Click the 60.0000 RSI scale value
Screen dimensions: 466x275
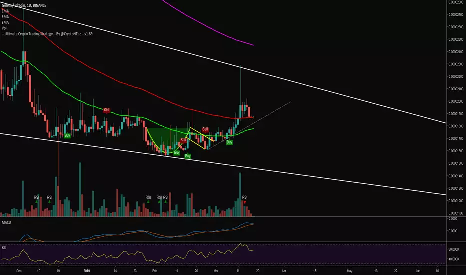tap(454, 249)
